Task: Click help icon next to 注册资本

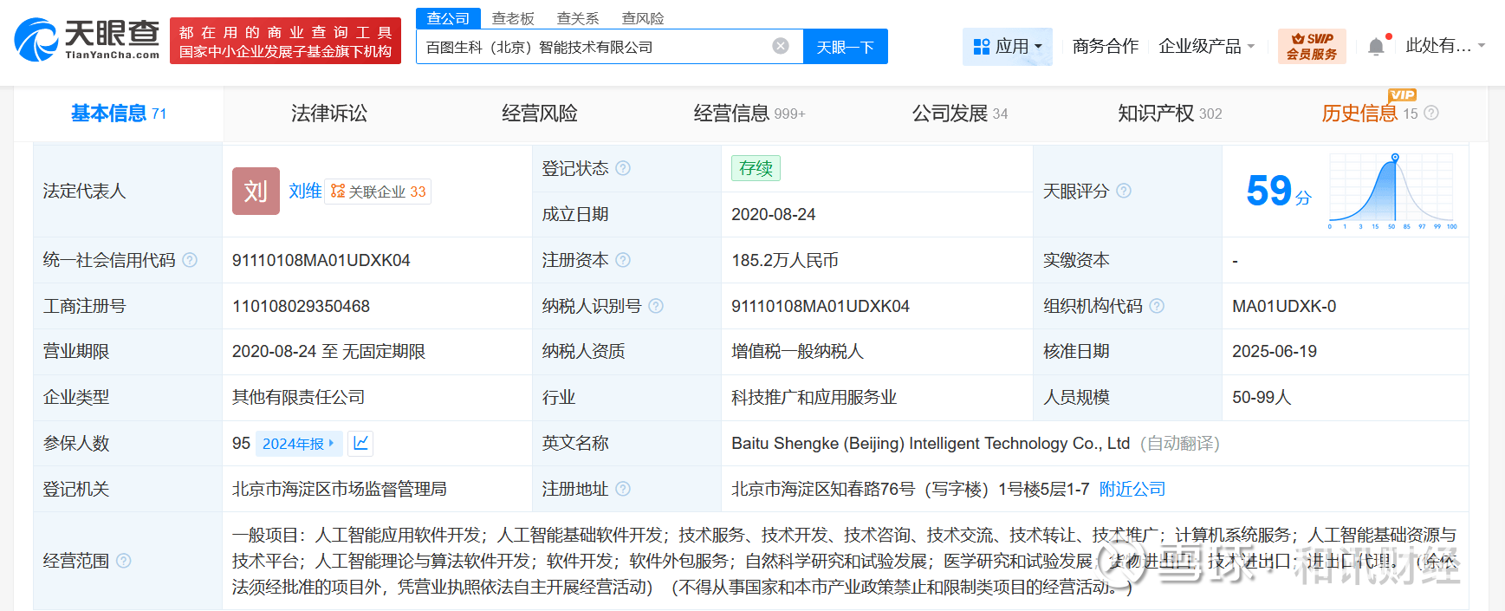Action: 623,260
